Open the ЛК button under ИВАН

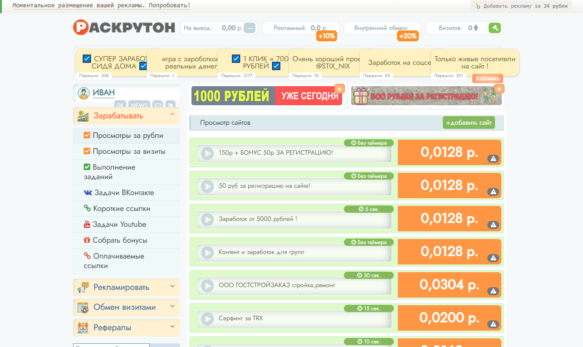tap(120, 105)
